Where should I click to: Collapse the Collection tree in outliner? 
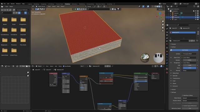click(x=169, y=11)
